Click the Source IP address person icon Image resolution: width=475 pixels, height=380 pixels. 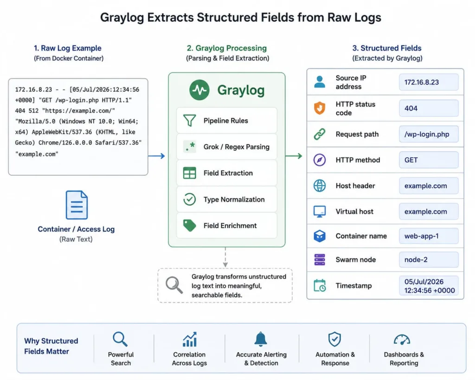tap(319, 82)
